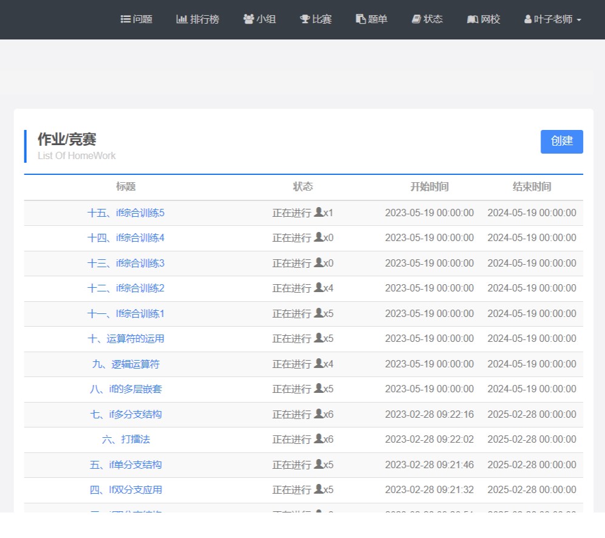This screenshot has width=605, height=538.
Task: Open the 比赛 contests page
Action: [316, 19]
